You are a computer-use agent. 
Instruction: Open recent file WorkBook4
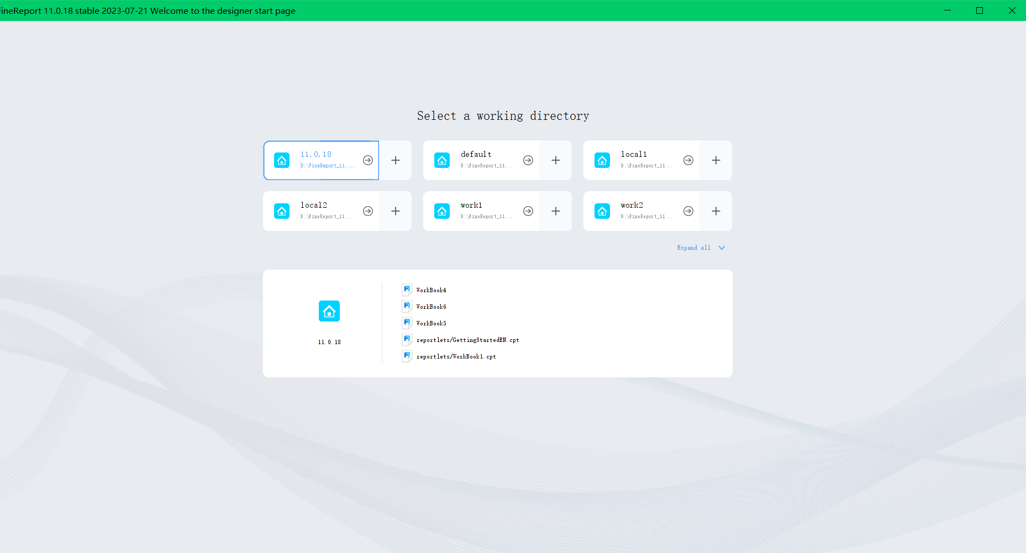[x=431, y=290]
